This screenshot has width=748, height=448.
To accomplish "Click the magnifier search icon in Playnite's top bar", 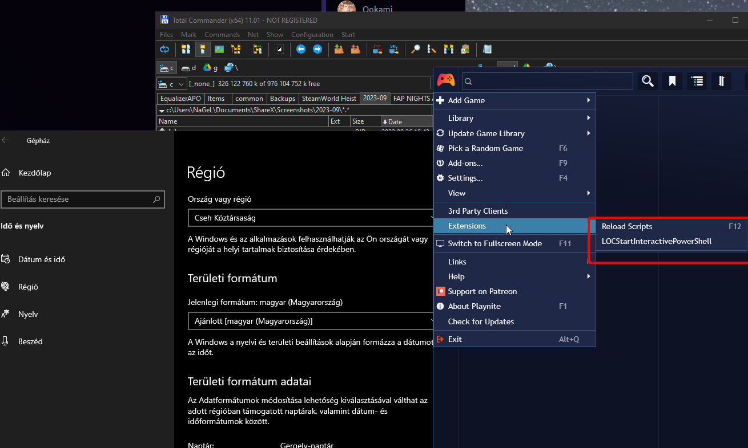I will click(x=648, y=81).
